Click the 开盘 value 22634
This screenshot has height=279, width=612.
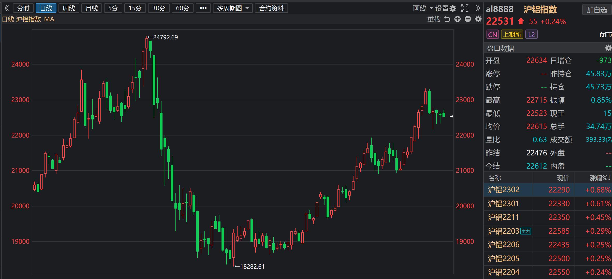[x=537, y=60]
